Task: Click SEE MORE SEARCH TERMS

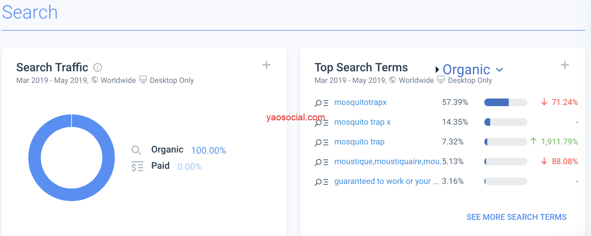Action: pyautogui.click(x=516, y=217)
